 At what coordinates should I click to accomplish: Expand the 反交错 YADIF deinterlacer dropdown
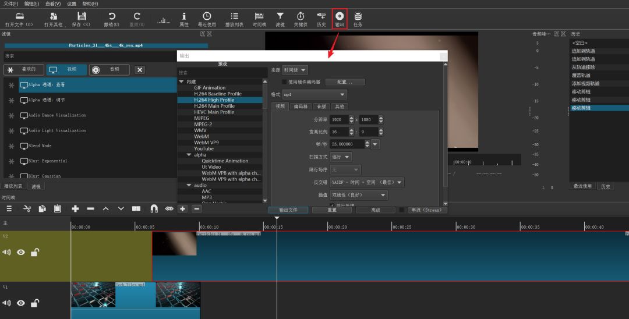366,182
